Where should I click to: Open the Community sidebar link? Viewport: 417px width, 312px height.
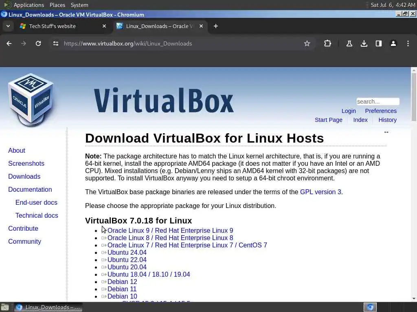(x=24, y=241)
